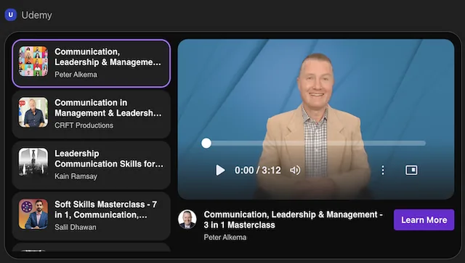Click the Peter Alkema name below the video title

coord(225,237)
